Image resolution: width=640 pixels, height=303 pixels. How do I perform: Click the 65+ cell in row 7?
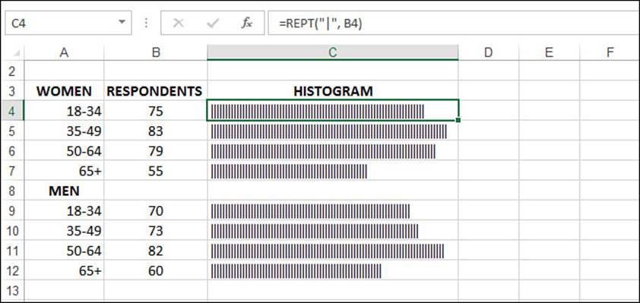pos(64,171)
